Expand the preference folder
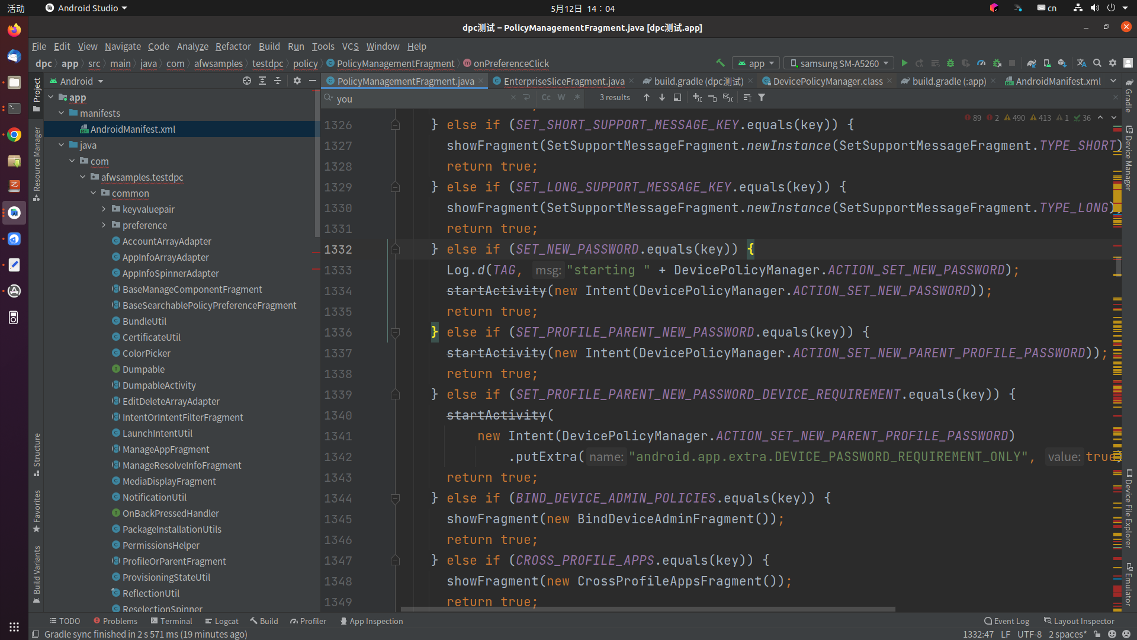The image size is (1137, 640). 104,225
